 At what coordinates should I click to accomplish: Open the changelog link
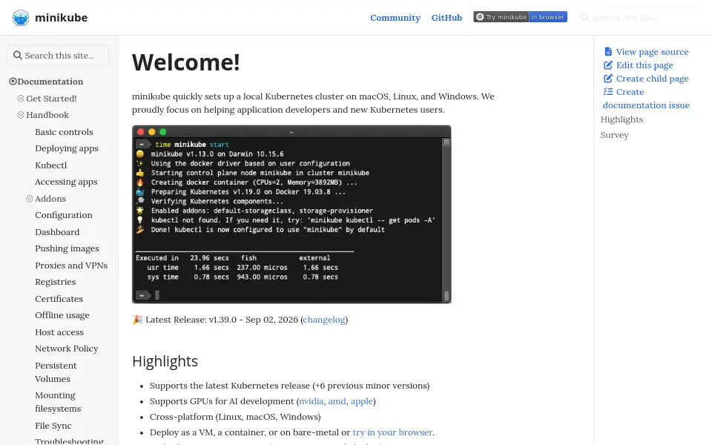(324, 320)
